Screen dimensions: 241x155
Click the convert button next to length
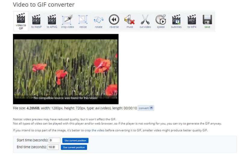point(146,108)
